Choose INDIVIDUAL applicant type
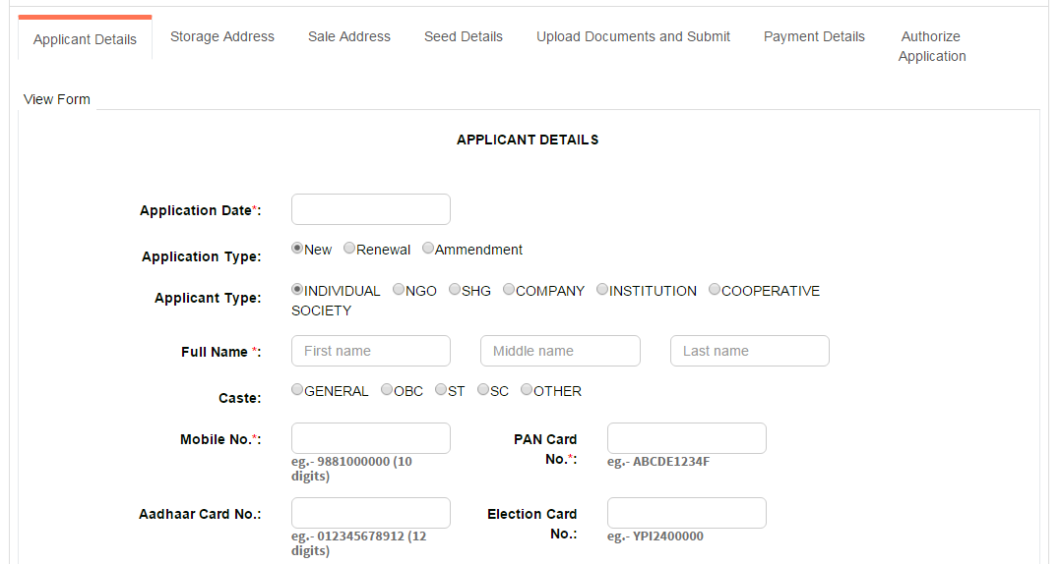The width and height of the screenshot is (1061, 564). point(297,289)
